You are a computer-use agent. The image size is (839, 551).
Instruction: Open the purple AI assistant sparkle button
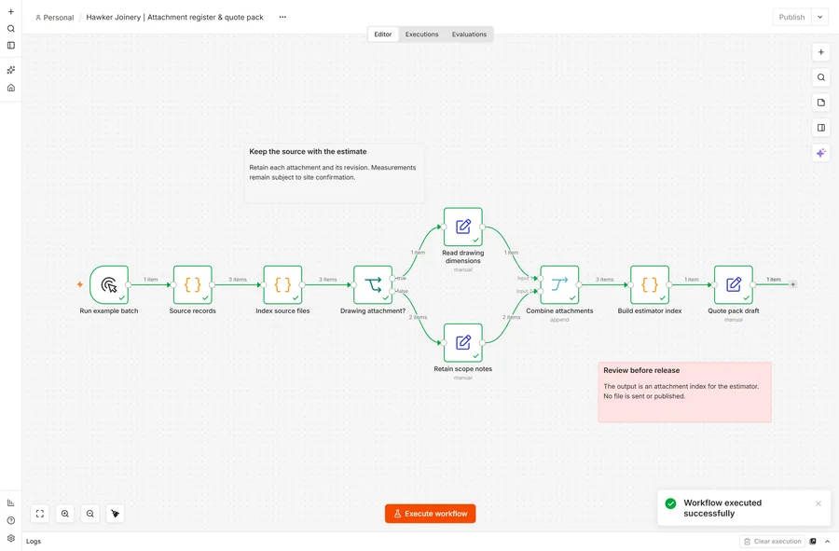[820, 153]
